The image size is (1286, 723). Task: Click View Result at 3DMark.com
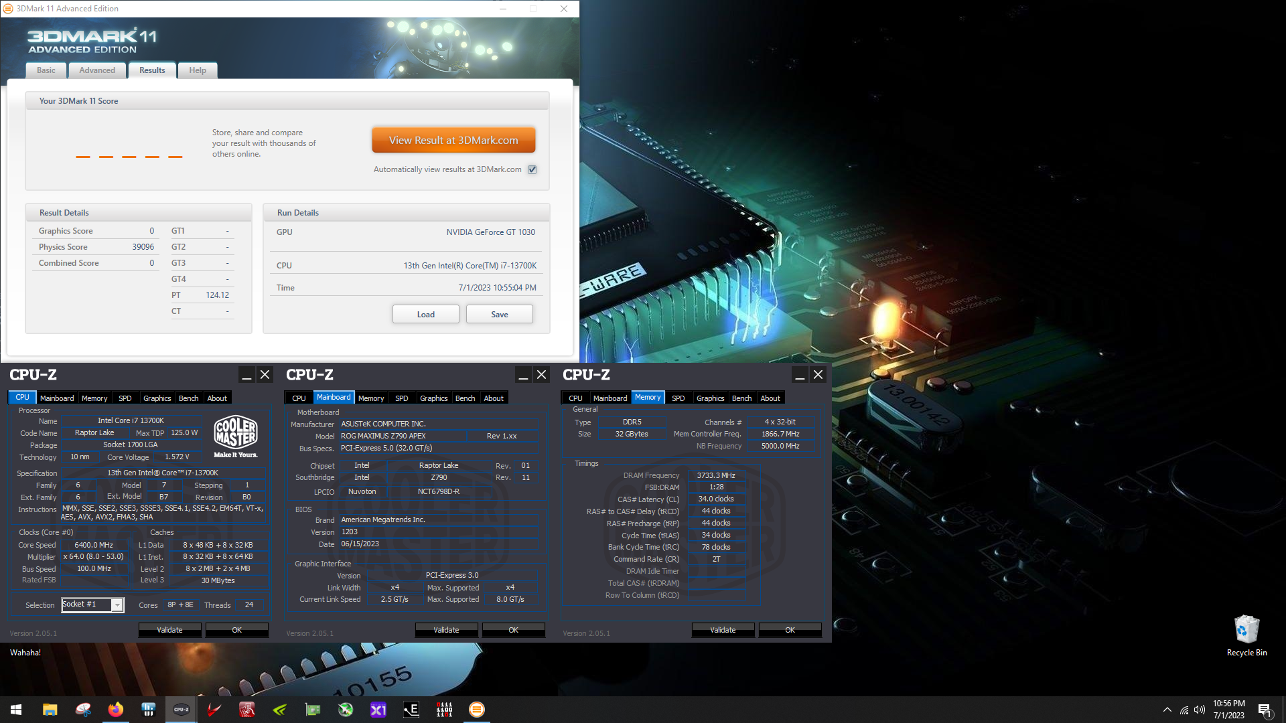(x=453, y=140)
